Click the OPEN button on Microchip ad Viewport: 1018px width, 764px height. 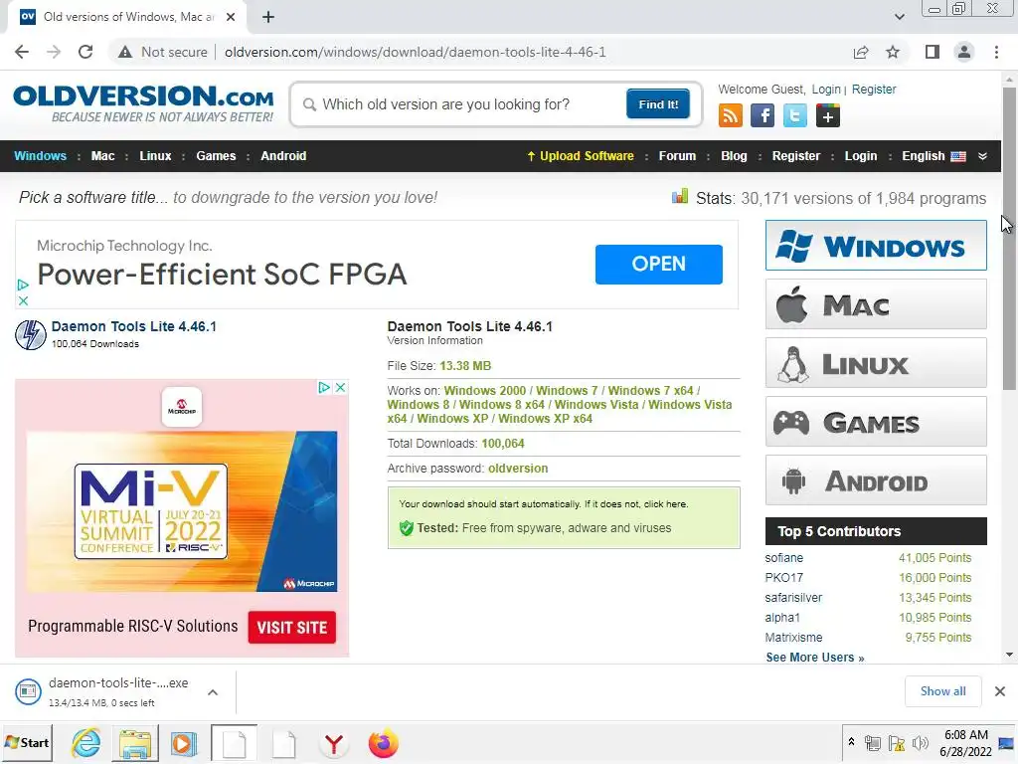pos(658,264)
